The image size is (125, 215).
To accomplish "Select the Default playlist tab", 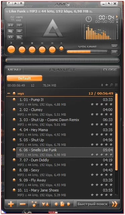I will [25, 78].
